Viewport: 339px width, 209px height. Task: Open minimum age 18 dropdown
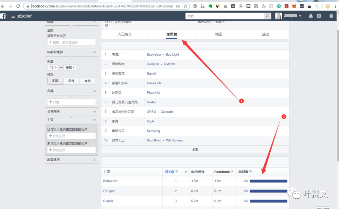tap(53, 67)
